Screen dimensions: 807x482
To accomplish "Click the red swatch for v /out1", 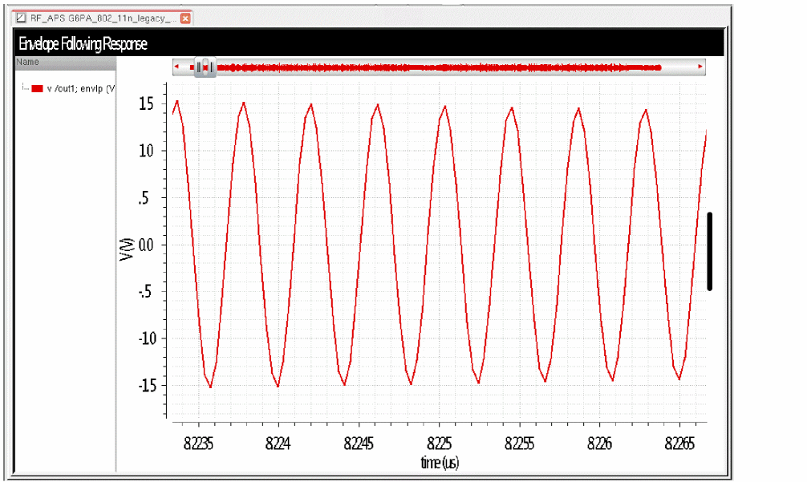I will click(37, 88).
